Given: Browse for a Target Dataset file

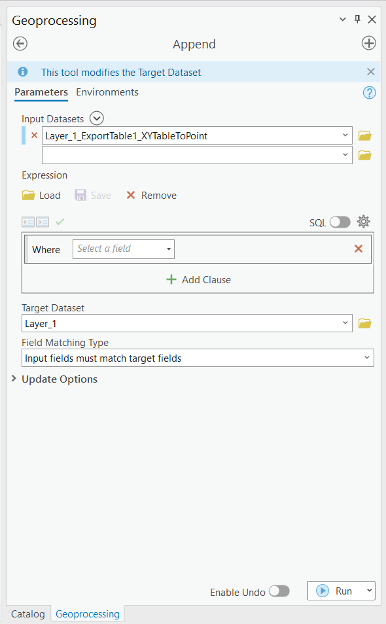Looking at the screenshot, I should point(366,323).
